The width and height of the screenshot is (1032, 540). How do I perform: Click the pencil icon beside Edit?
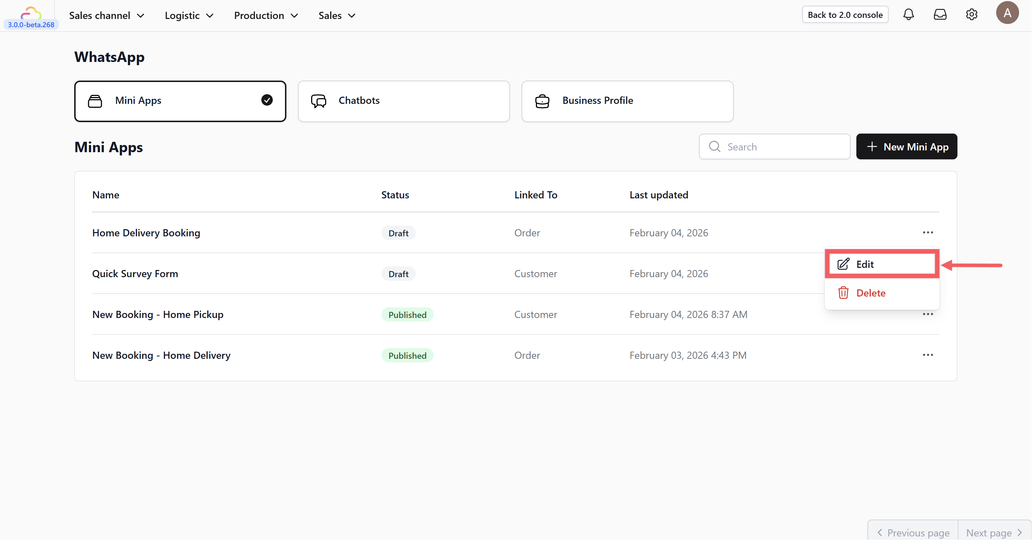(843, 264)
